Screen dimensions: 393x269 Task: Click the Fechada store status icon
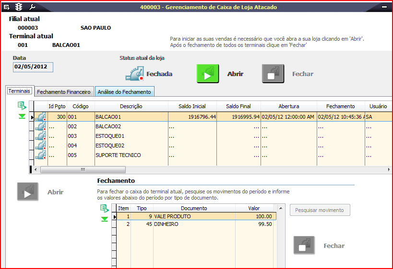135,74
